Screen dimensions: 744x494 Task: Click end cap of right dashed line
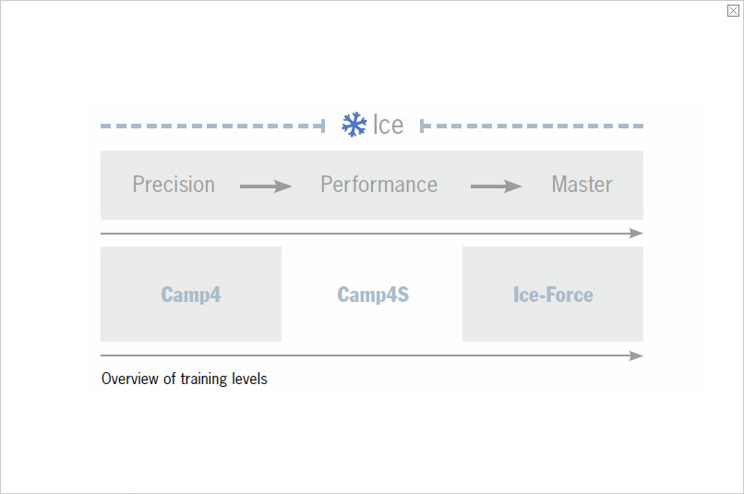pos(422,126)
